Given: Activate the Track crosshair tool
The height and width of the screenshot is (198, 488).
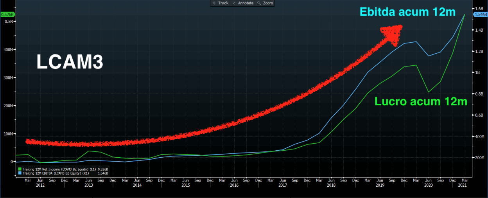Looking at the screenshot, I should [x=221, y=3].
